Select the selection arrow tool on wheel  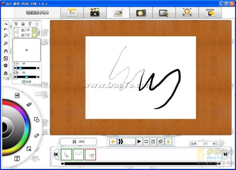click(x=29, y=149)
